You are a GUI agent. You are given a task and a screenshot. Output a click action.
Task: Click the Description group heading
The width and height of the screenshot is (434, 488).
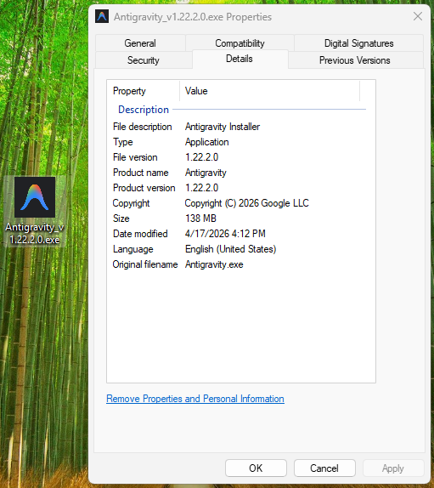coord(144,110)
